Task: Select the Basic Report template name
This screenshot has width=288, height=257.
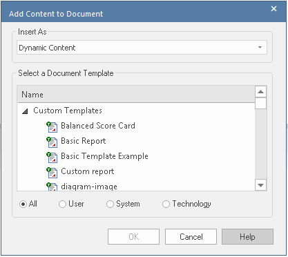Action: click(84, 141)
